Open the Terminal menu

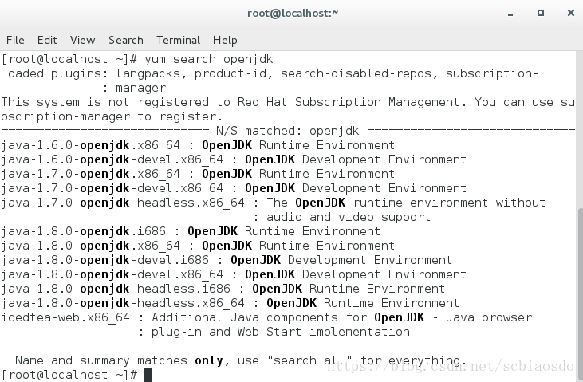click(x=178, y=40)
